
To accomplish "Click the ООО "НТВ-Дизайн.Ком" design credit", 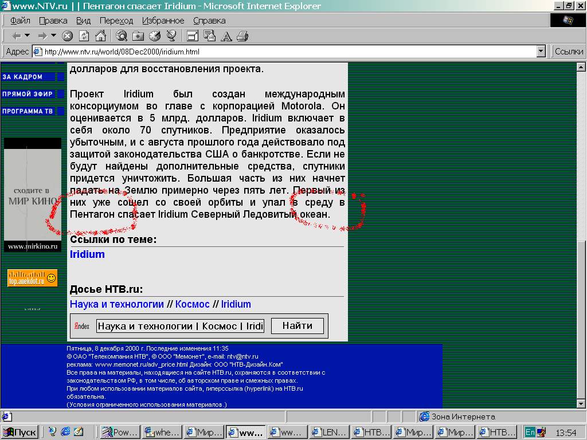I will click(248, 364).
